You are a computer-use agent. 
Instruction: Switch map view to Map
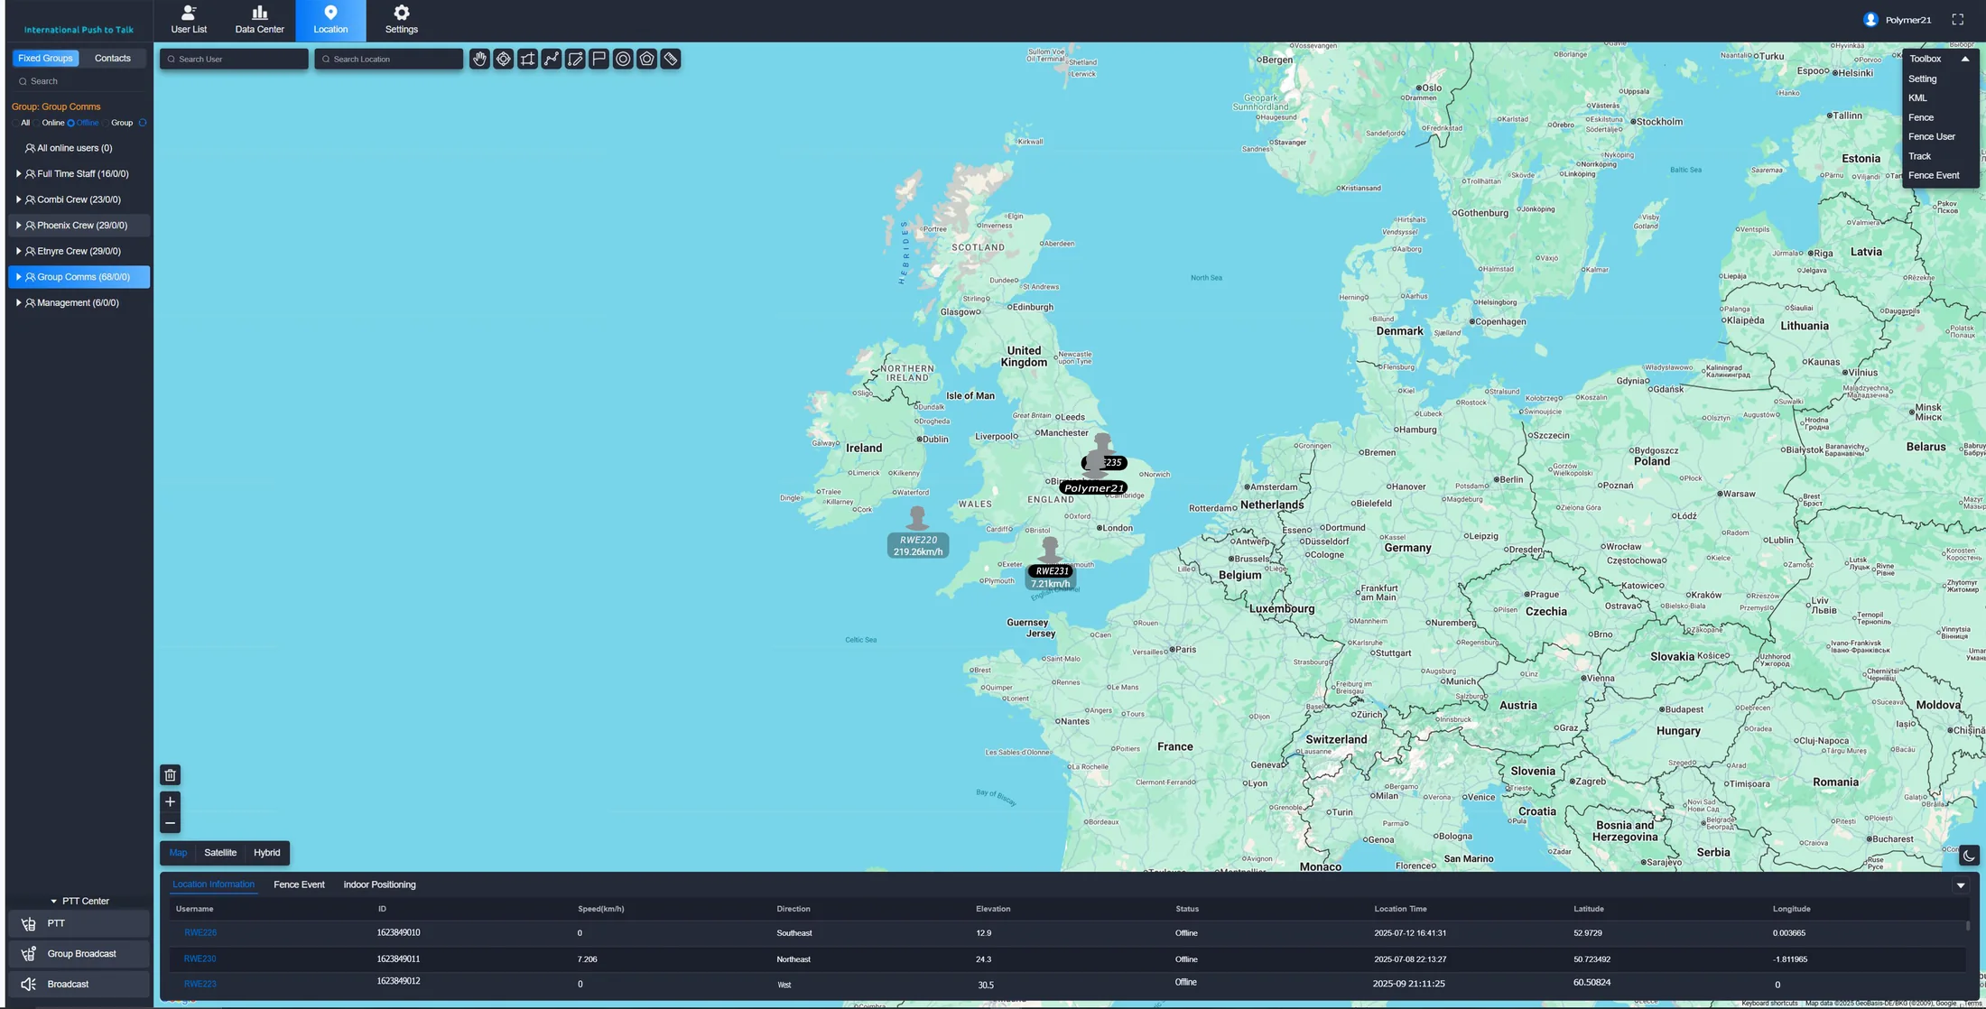tap(178, 853)
